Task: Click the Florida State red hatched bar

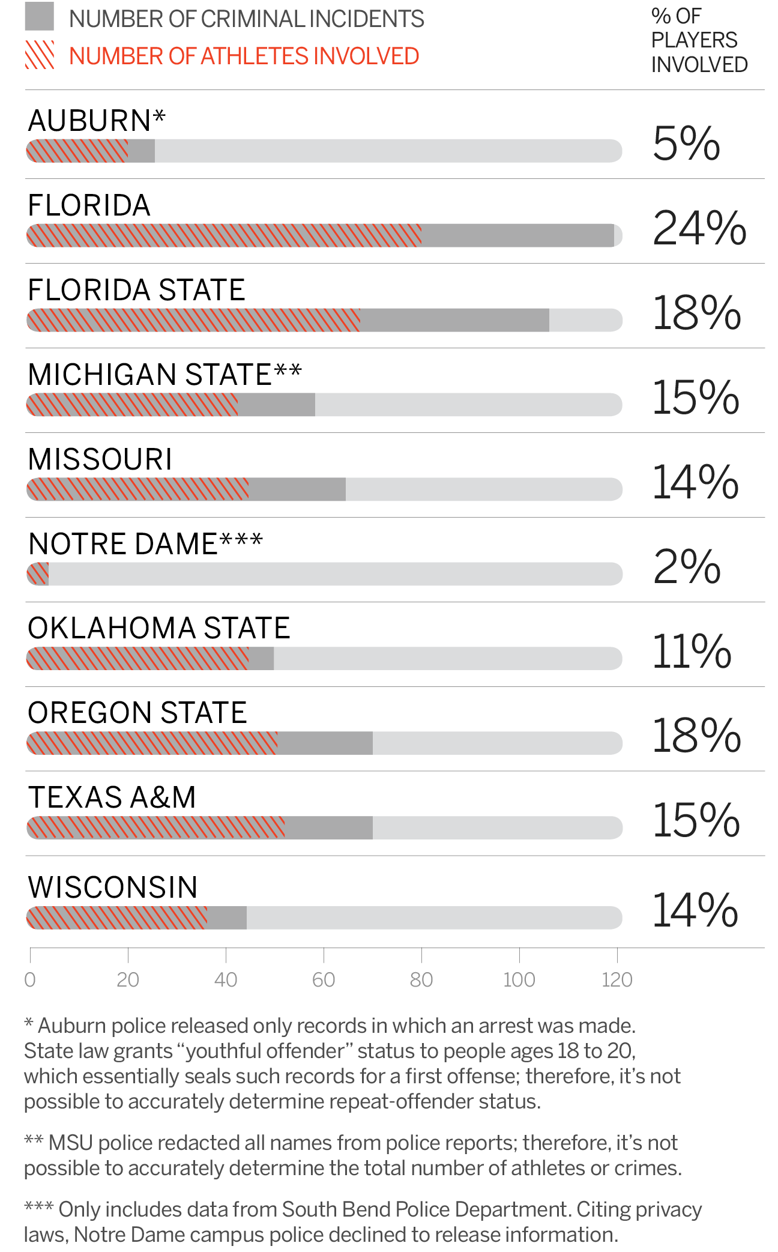Action: (x=193, y=320)
